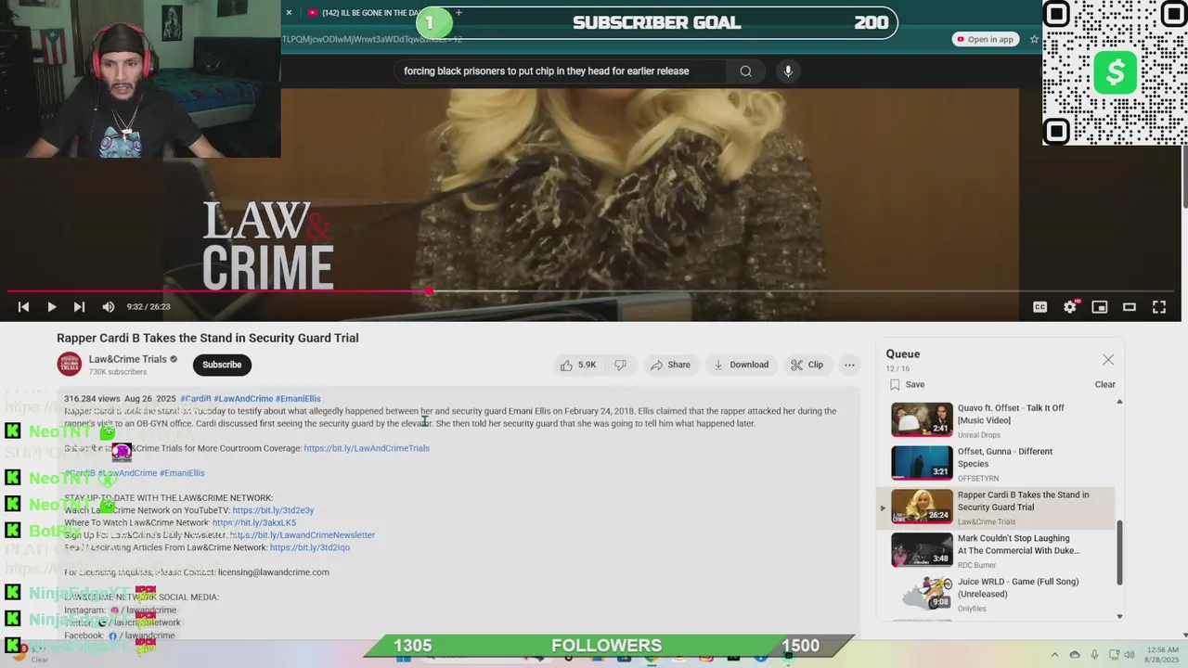Skip to the next video in player
Viewport: 1188px width, 668px height.
point(80,307)
